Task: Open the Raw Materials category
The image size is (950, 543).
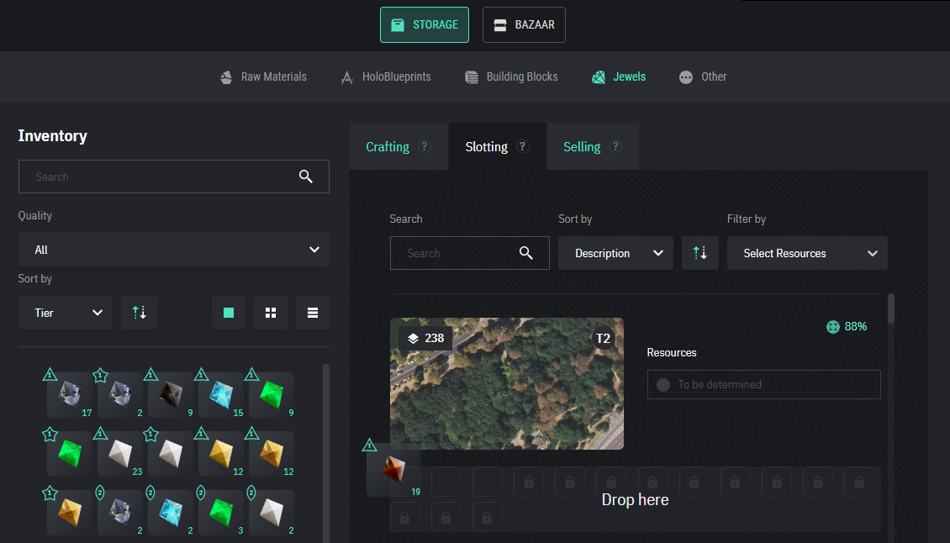Action: (264, 76)
